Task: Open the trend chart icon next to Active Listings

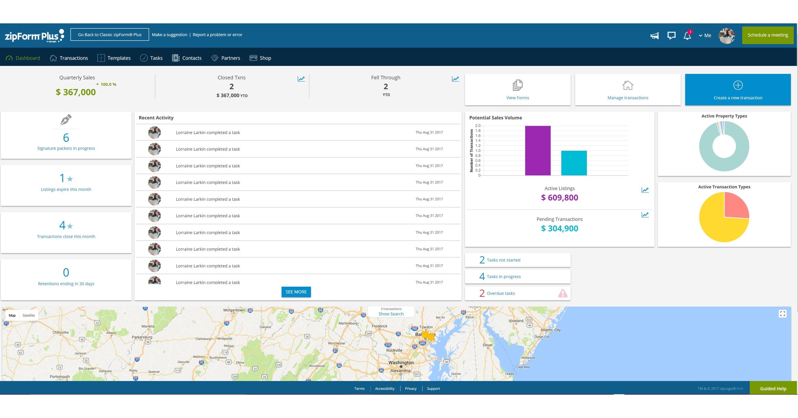Action: point(645,190)
